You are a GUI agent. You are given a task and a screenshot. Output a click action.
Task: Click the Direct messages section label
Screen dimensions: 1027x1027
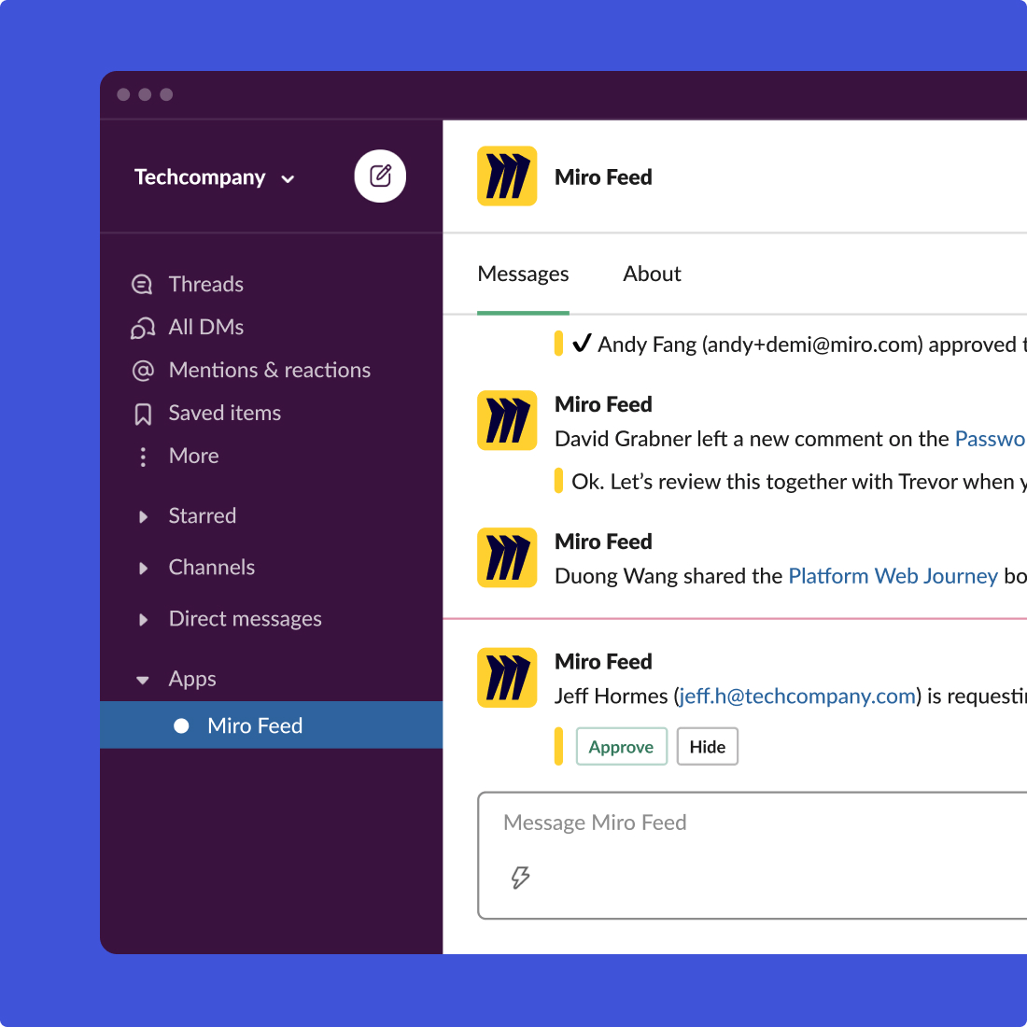tap(245, 619)
